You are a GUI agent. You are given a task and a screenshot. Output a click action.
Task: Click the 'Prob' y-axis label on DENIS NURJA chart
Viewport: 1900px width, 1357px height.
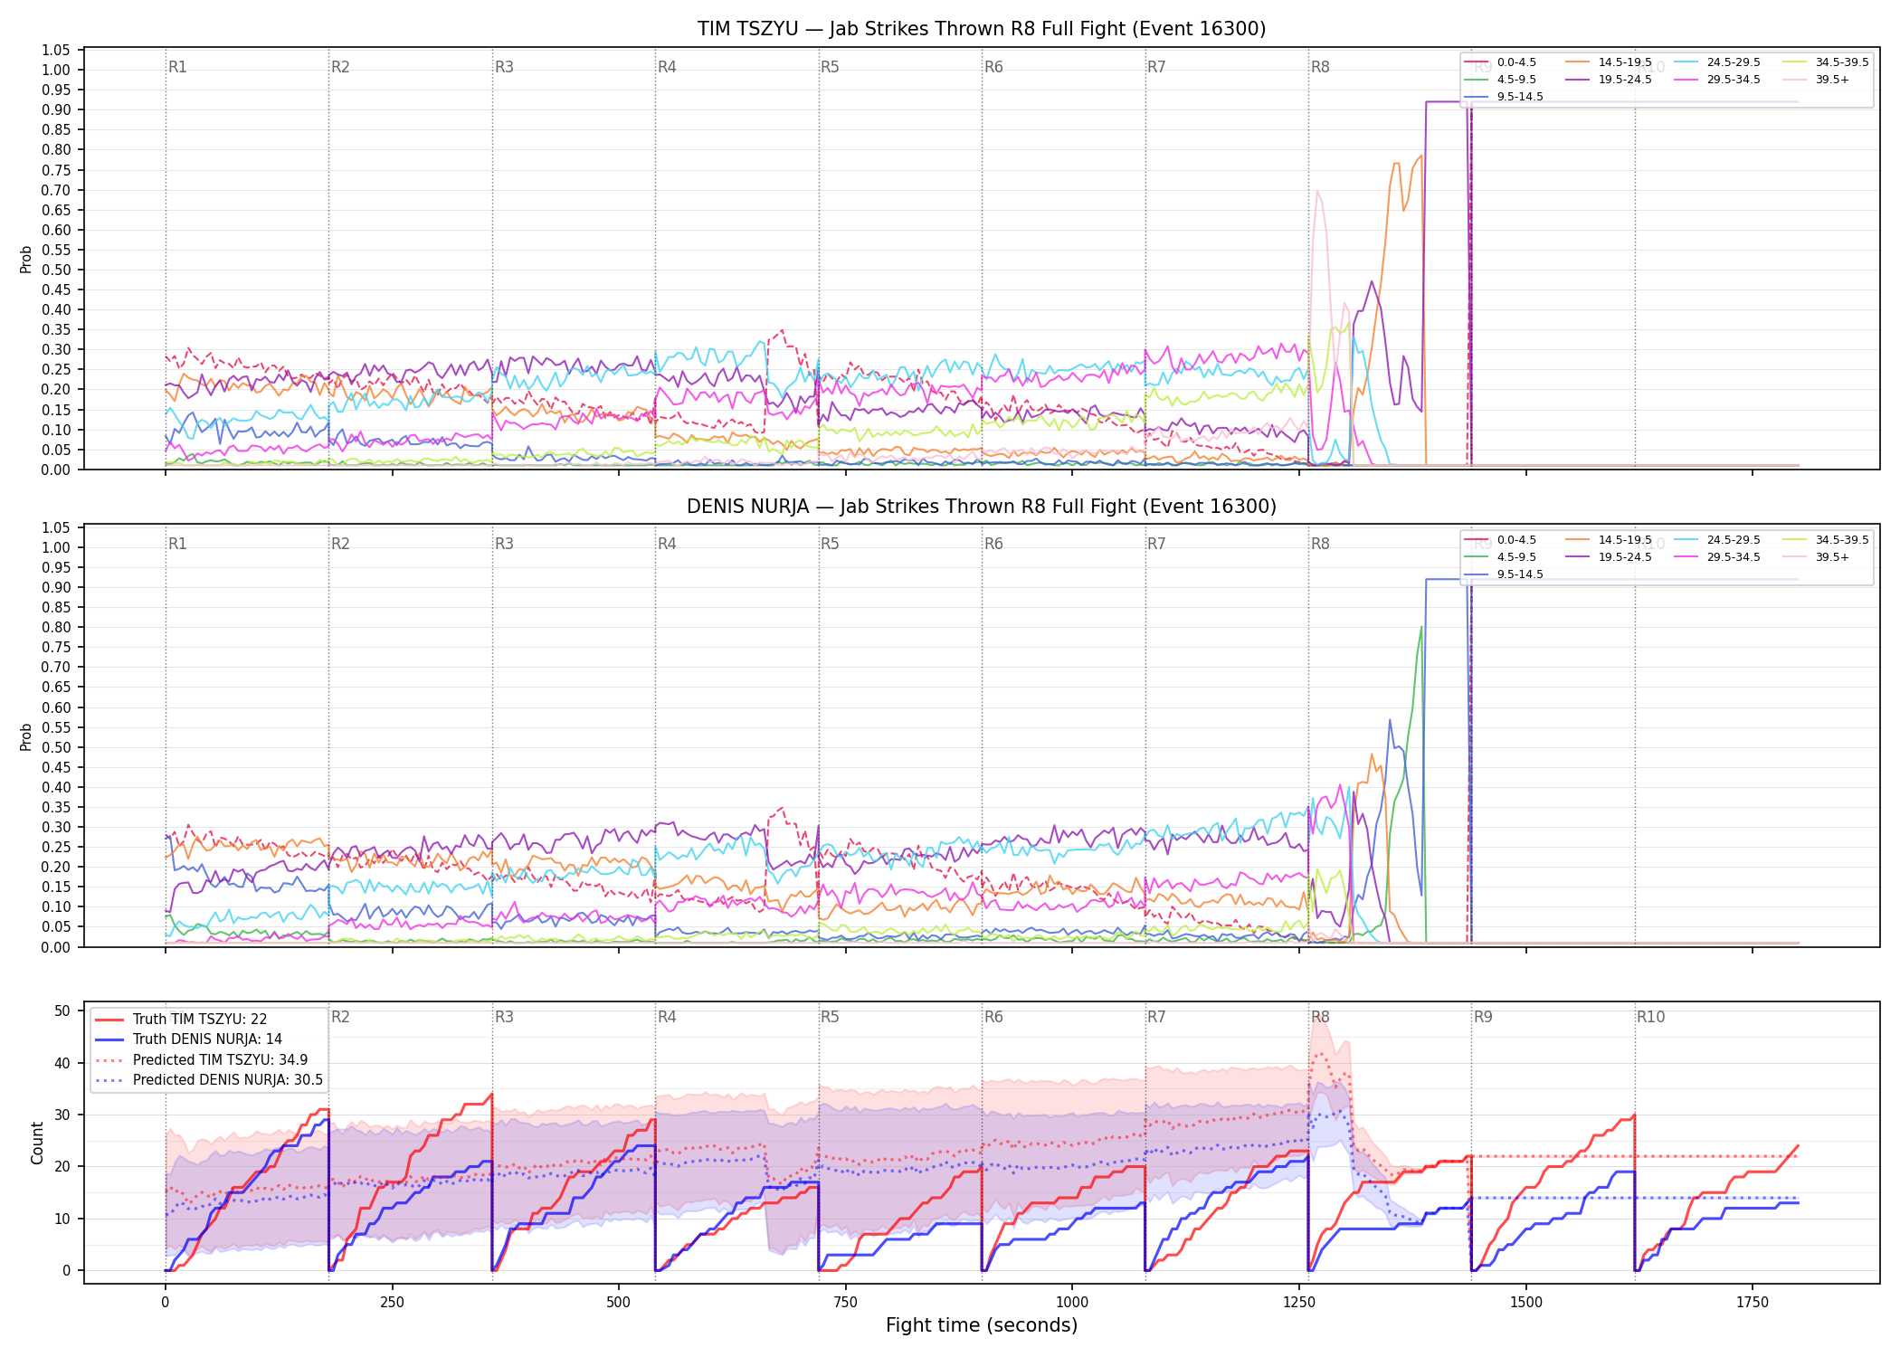(x=26, y=736)
